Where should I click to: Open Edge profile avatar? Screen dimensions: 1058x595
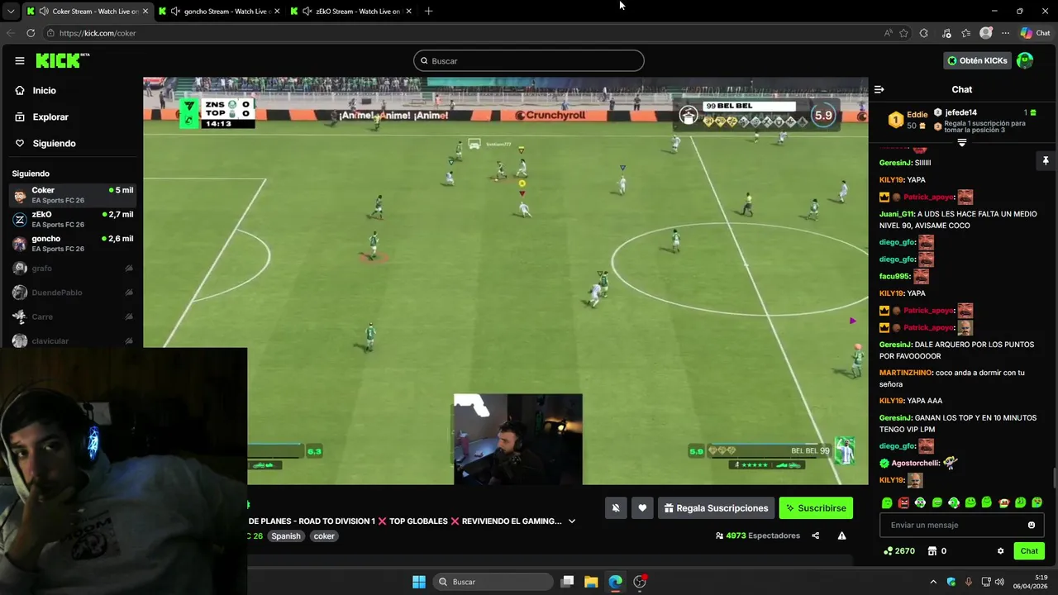click(x=985, y=33)
